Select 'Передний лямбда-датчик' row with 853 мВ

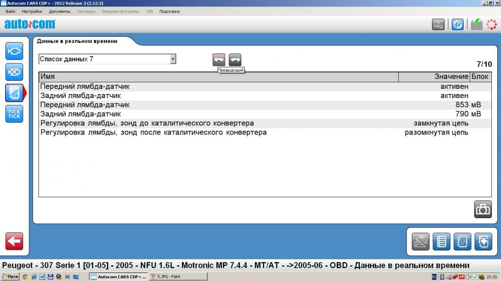(x=265, y=105)
